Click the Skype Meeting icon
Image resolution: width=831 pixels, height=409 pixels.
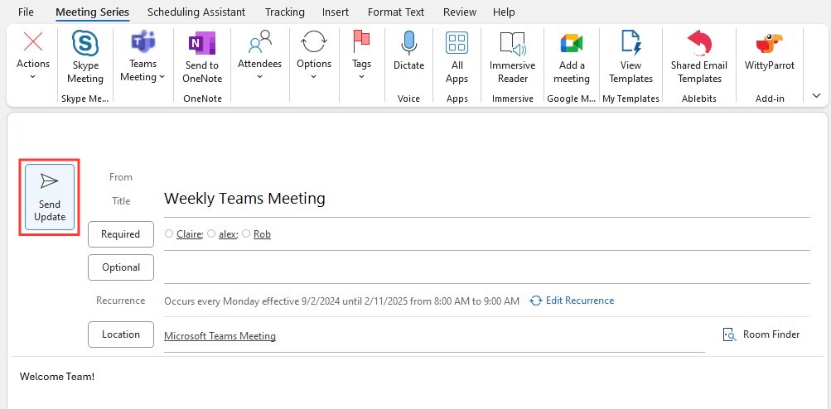pyautogui.click(x=85, y=43)
